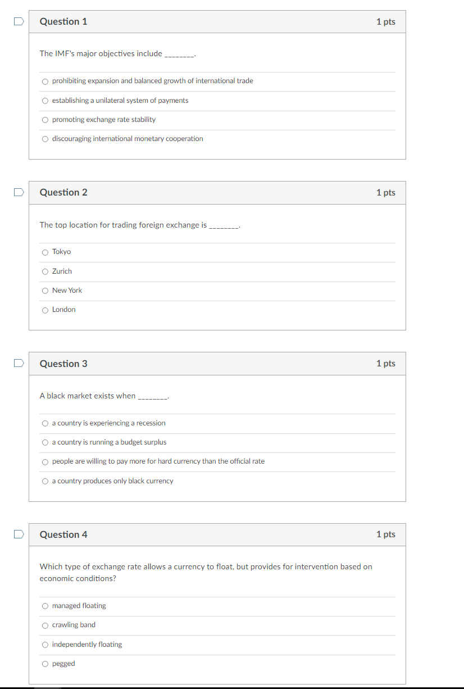Flag Question 4 for review
Image resolution: width=464 pixels, height=689 pixels.
(x=18, y=534)
